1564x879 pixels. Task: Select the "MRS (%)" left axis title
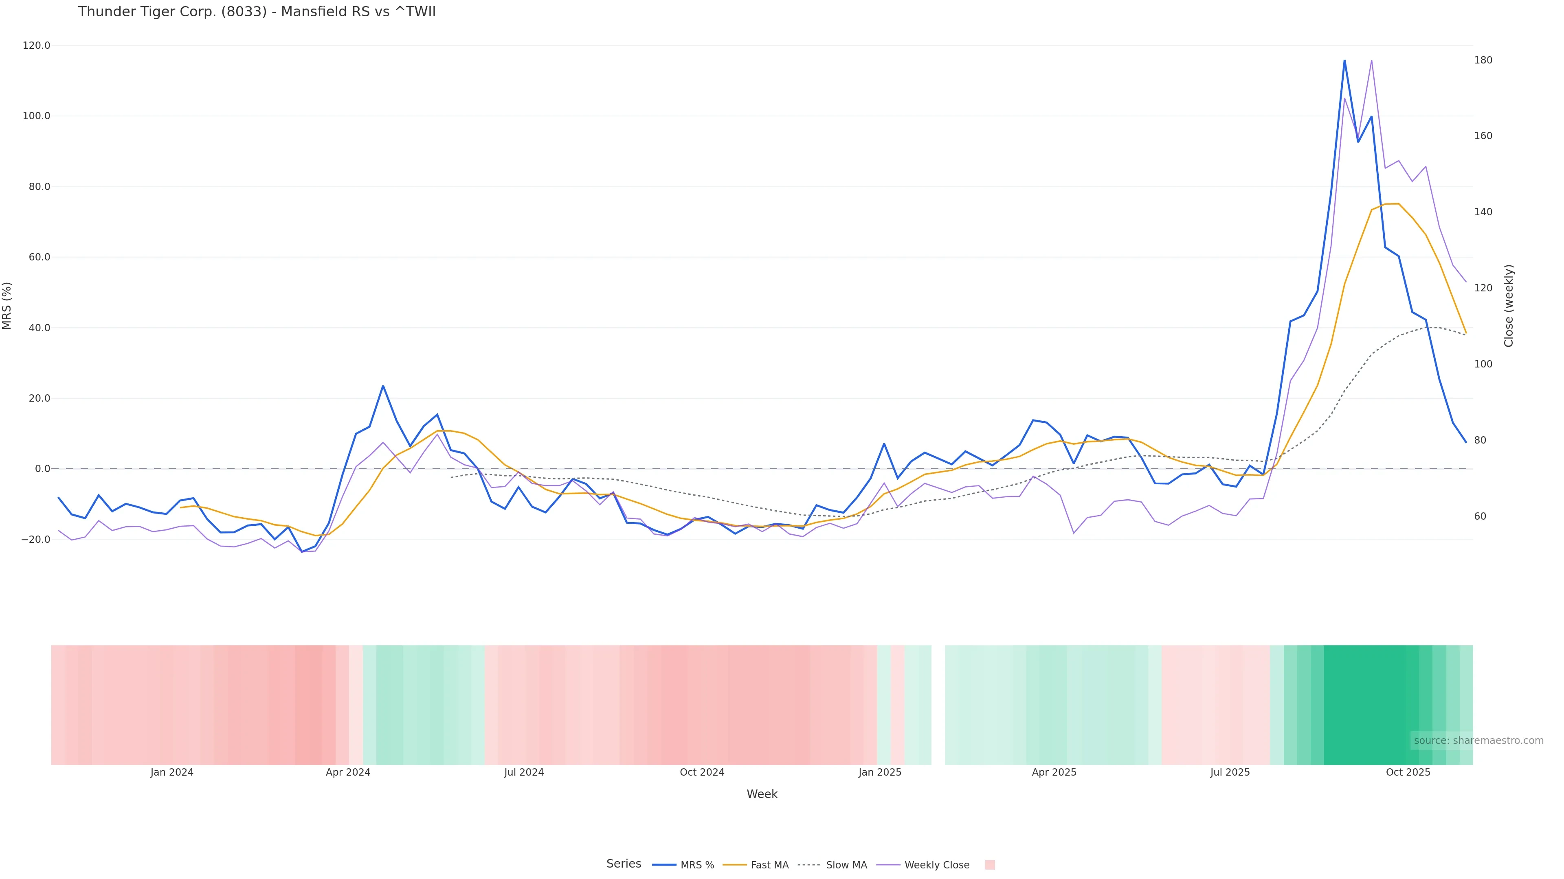(7, 306)
